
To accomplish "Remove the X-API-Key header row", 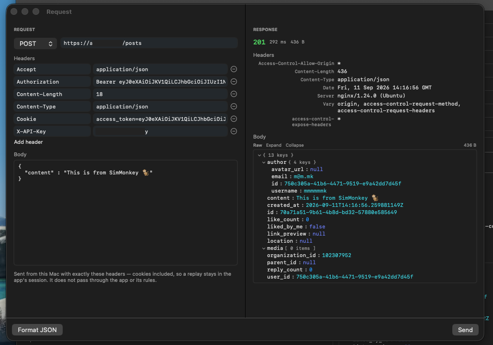I will (234, 131).
